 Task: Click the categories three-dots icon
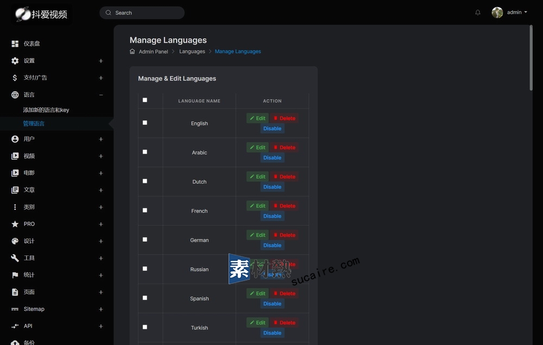pyautogui.click(x=15, y=207)
